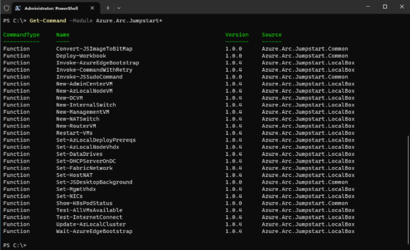Click New-DCVM function name
This screenshot has width=410, height=250.
(69, 98)
